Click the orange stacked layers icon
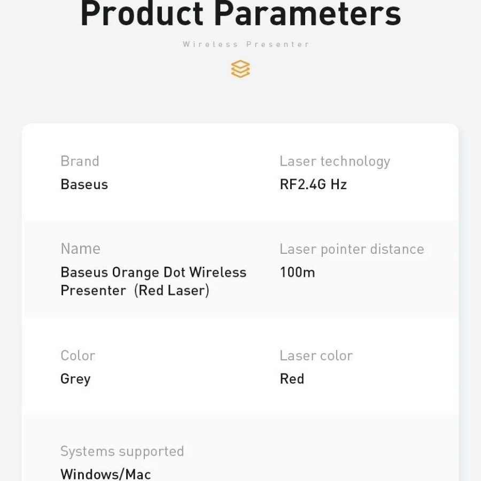Viewport: 481px width, 481px height. pos(241,69)
